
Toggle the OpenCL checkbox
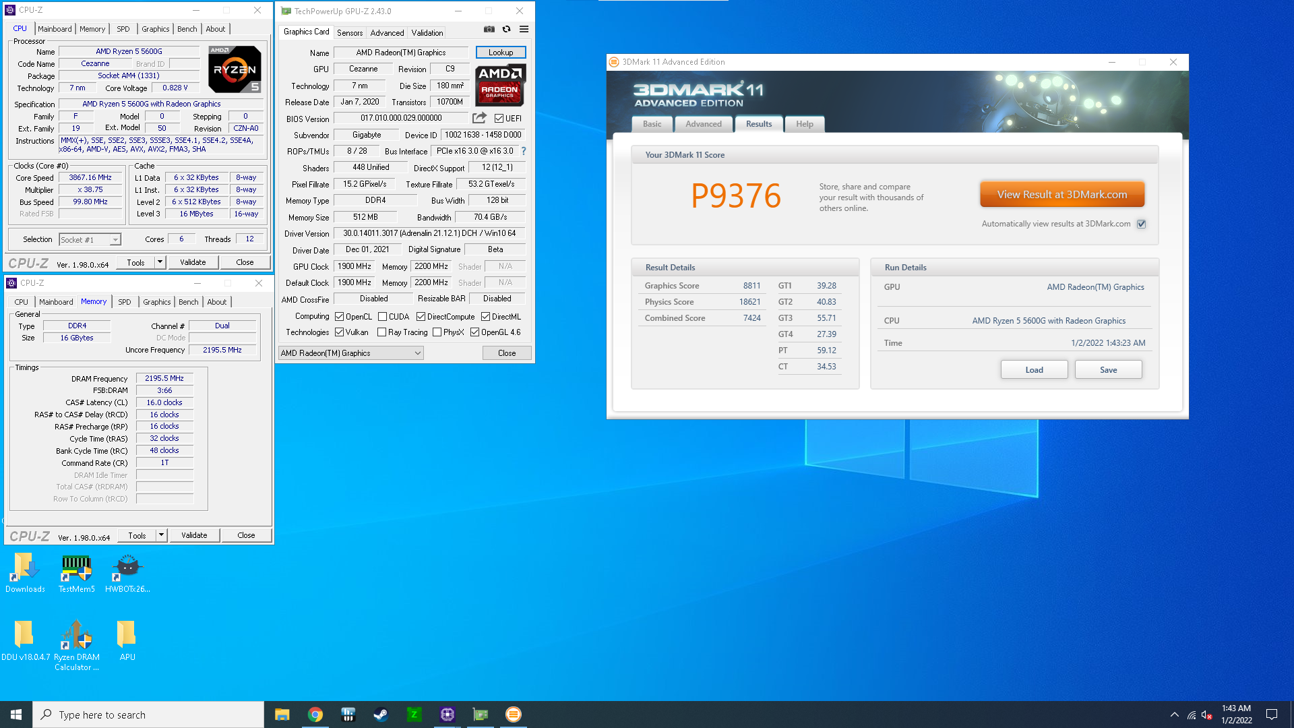[x=340, y=317]
